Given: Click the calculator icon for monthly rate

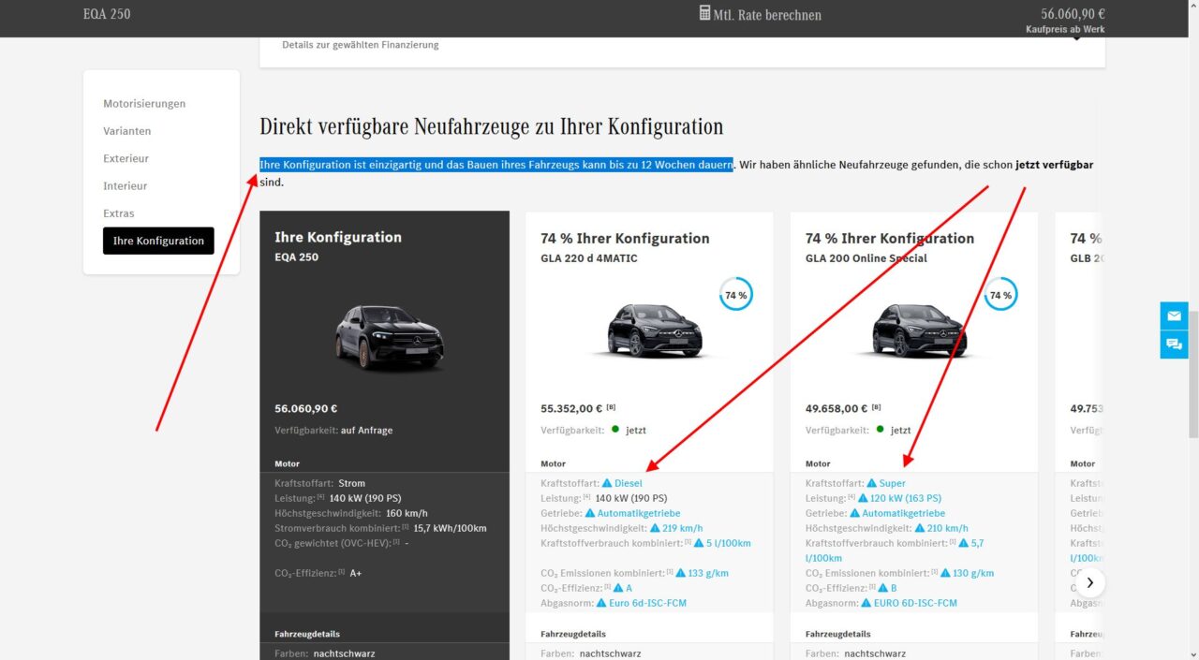Looking at the screenshot, I should [x=704, y=13].
